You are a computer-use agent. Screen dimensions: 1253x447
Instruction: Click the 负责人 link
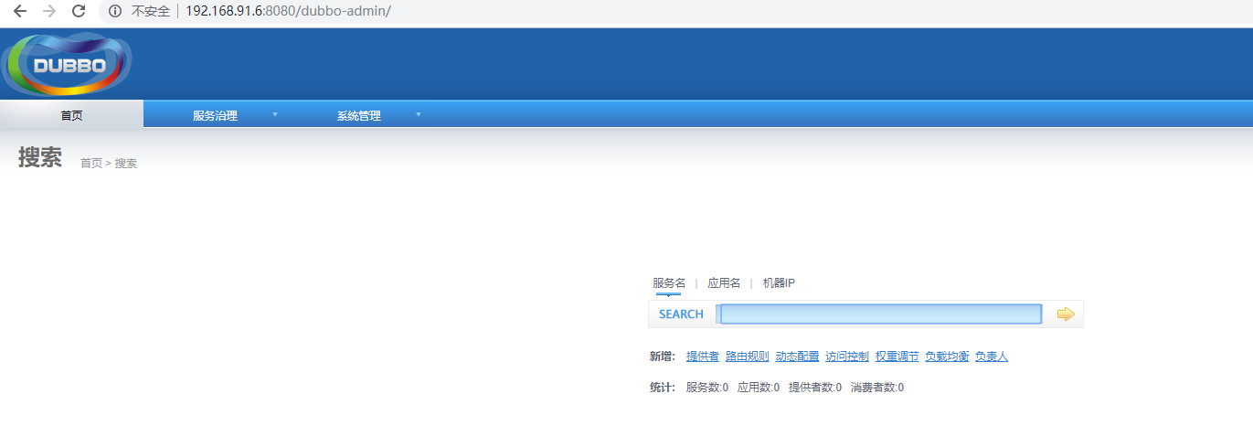click(x=992, y=357)
